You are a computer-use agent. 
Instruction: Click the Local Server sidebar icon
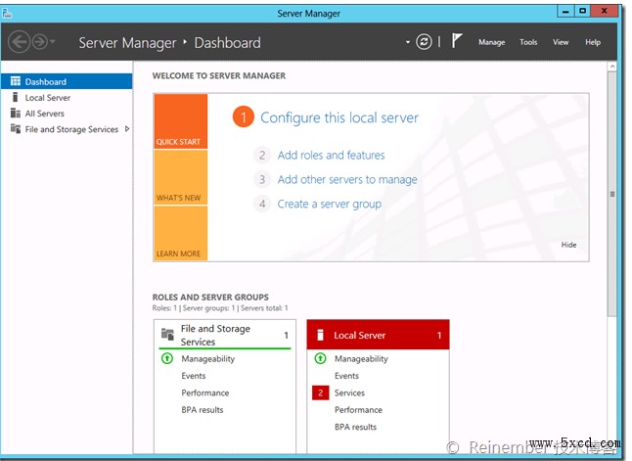[16, 97]
